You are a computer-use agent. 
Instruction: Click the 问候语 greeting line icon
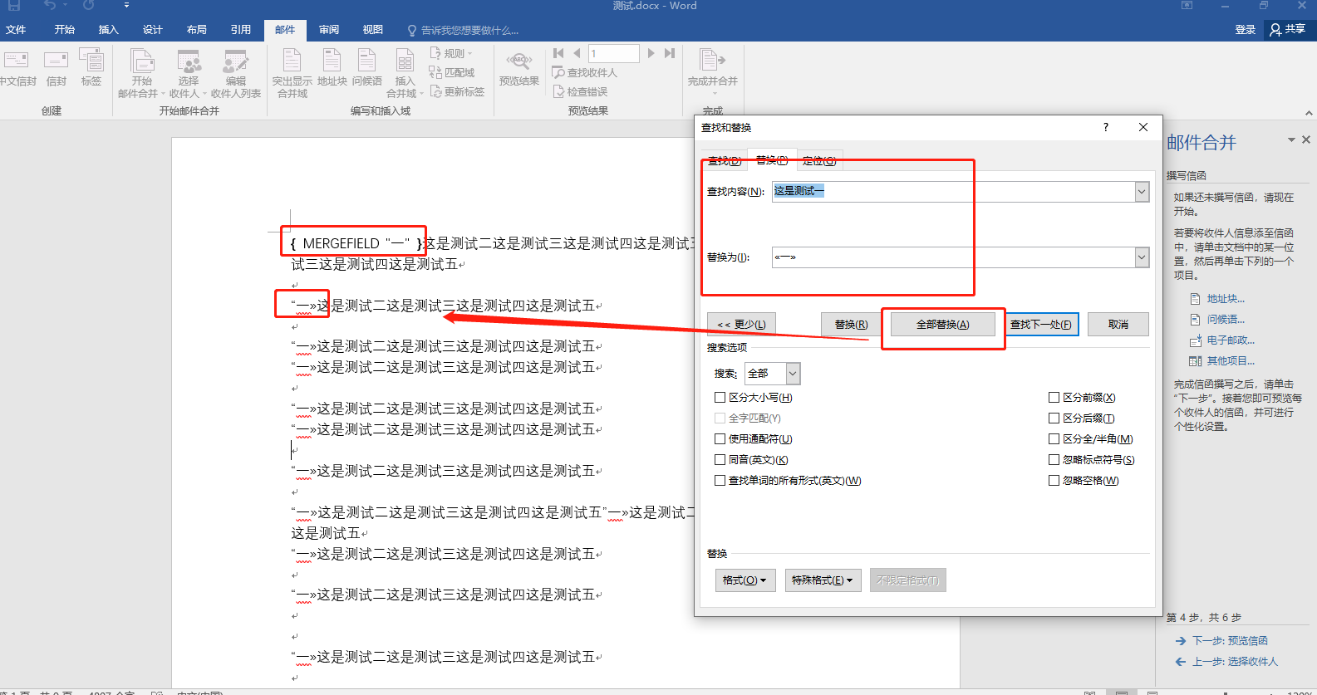tap(366, 61)
